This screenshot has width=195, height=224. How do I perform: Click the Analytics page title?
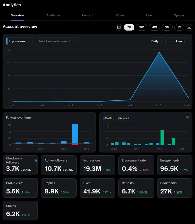point(12,5)
